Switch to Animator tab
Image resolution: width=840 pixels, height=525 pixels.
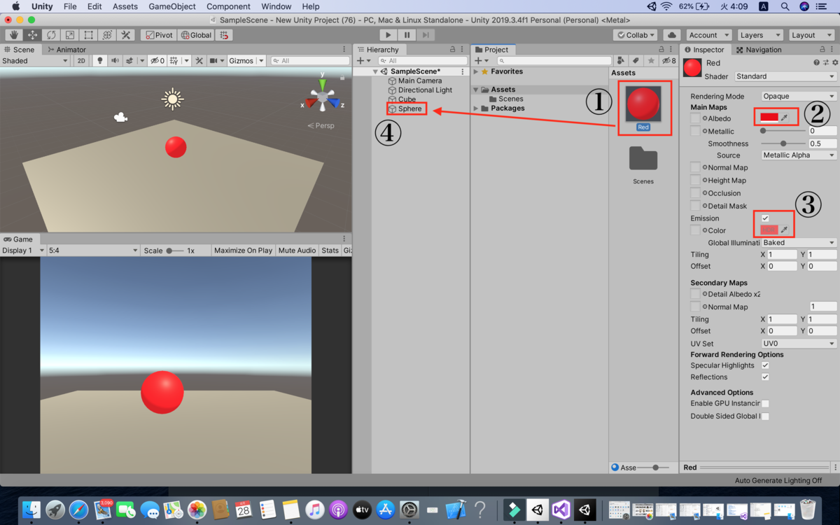pyautogui.click(x=67, y=50)
